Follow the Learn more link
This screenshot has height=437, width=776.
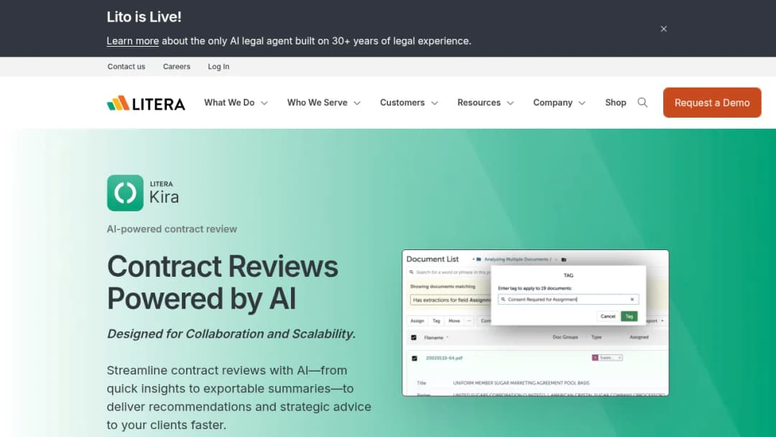click(133, 41)
